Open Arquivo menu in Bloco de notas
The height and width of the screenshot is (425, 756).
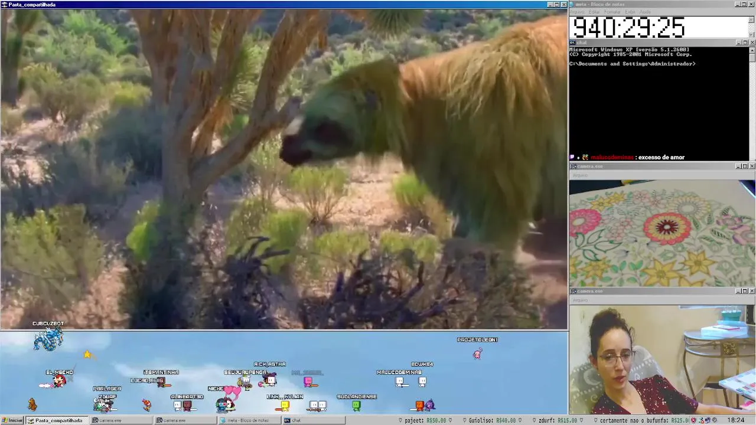coord(577,12)
